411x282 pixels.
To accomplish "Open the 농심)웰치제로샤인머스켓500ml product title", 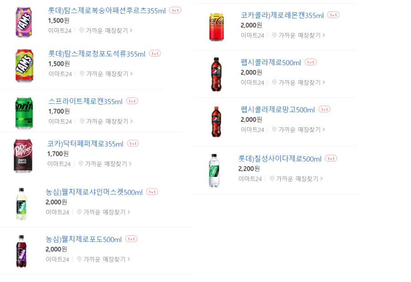I will 94,192.
